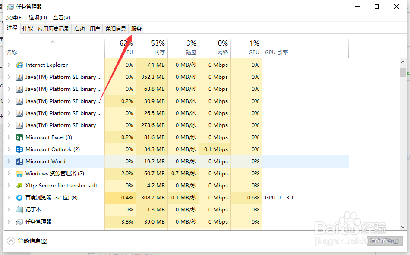The width and height of the screenshot is (410, 255).
Task: Select the 进程 tab
Action: coord(12,28)
